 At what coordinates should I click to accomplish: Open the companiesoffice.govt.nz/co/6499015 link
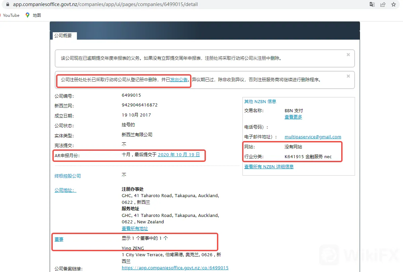pyautogui.click(x=175, y=268)
